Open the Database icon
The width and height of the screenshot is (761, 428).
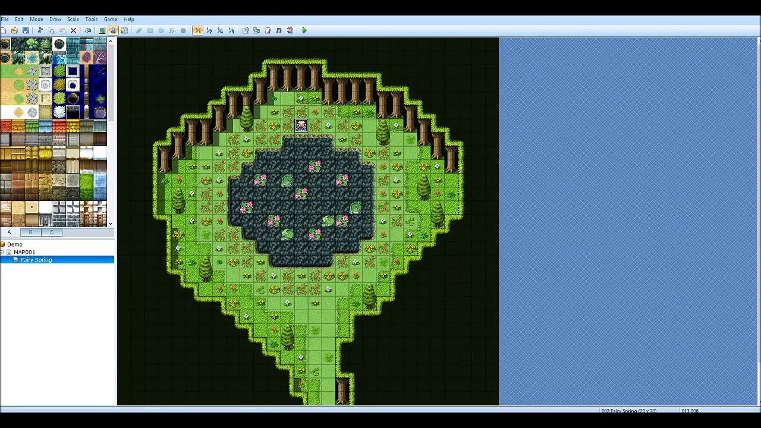tap(245, 30)
